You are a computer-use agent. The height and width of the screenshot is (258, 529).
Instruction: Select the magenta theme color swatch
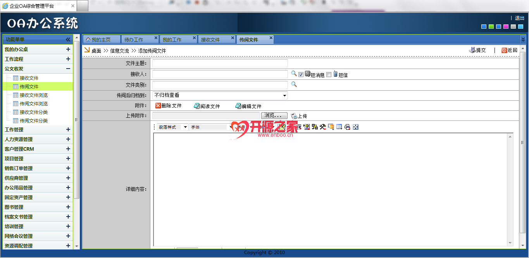(x=506, y=26)
